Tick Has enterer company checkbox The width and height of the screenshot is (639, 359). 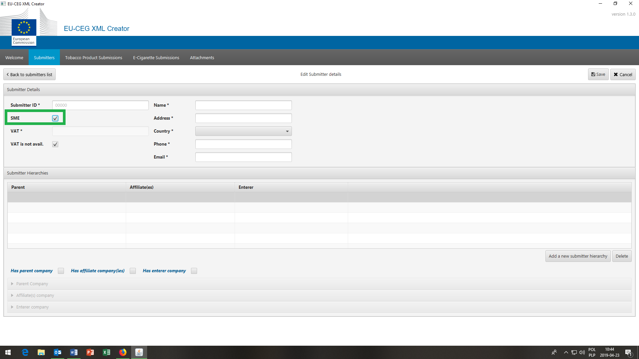[x=194, y=271]
